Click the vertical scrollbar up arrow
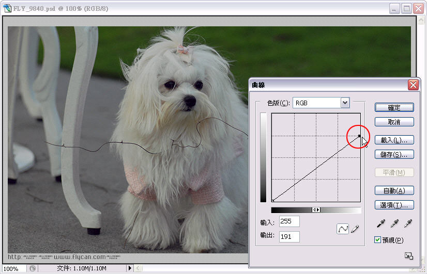This screenshot has height=274, width=427. [421, 20]
